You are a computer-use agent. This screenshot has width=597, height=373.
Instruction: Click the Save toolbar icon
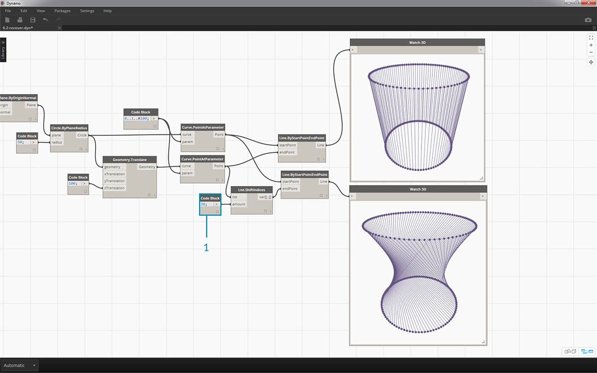(33, 20)
